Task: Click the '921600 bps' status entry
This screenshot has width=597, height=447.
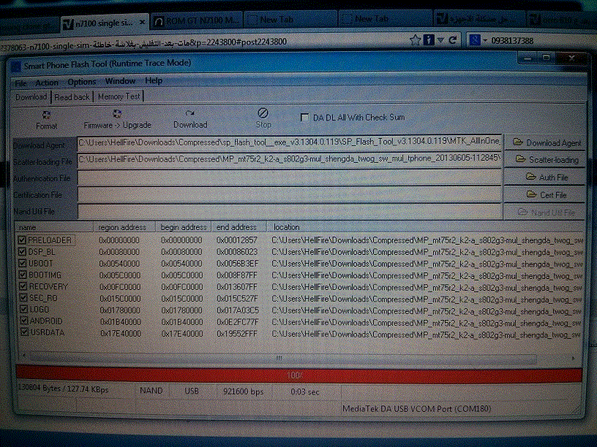Action: pyautogui.click(x=244, y=391)
